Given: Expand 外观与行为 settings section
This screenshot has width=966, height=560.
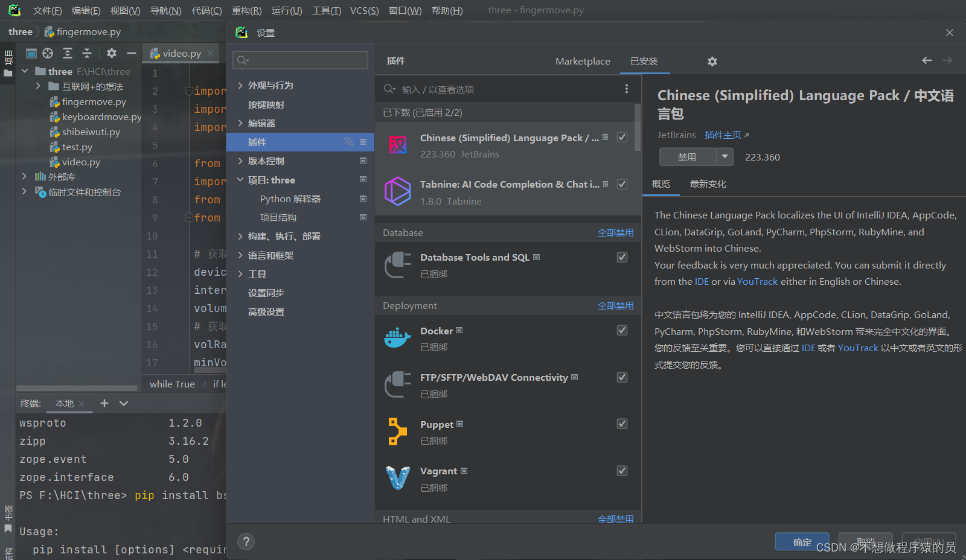Looking at the screenshot, I should tap(240, 85).
